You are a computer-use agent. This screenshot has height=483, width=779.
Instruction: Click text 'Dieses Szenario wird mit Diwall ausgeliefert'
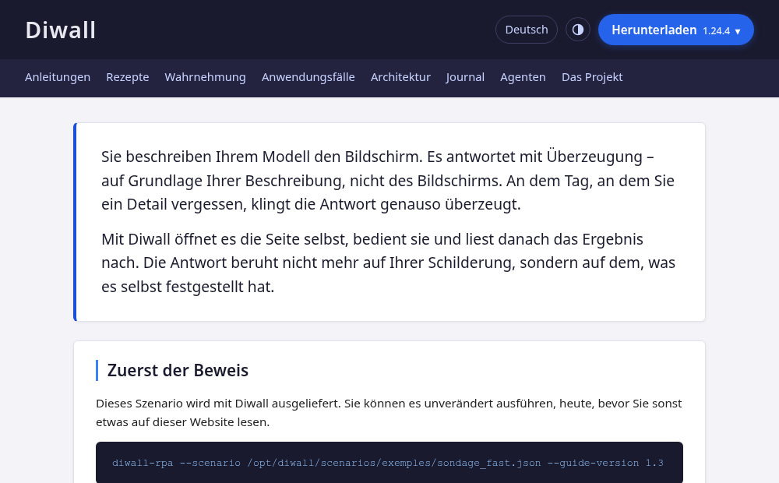pos(217,404)
